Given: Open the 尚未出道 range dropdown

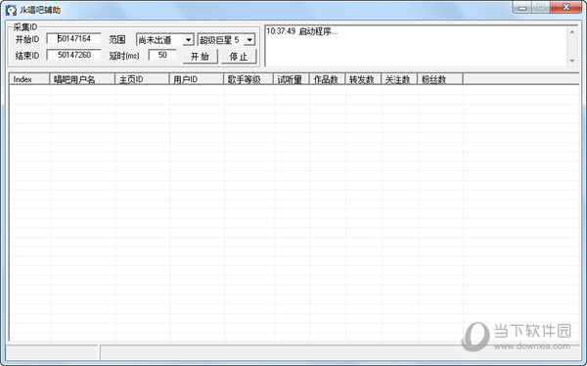Looking at the screenshot, I should click(165, 40).
